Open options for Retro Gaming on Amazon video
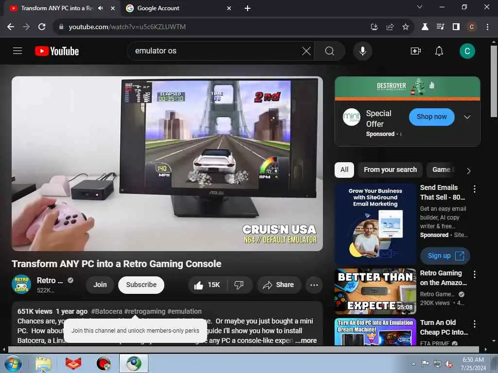498x373 pixels. (475, 274)
